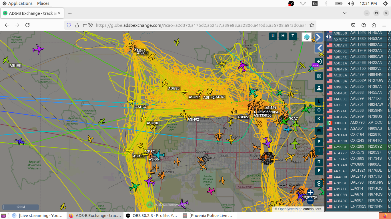The height and width of the screenshot is (219, 391).
Task: Open the En keyboard language indicator
Action: tap(314, 3)
